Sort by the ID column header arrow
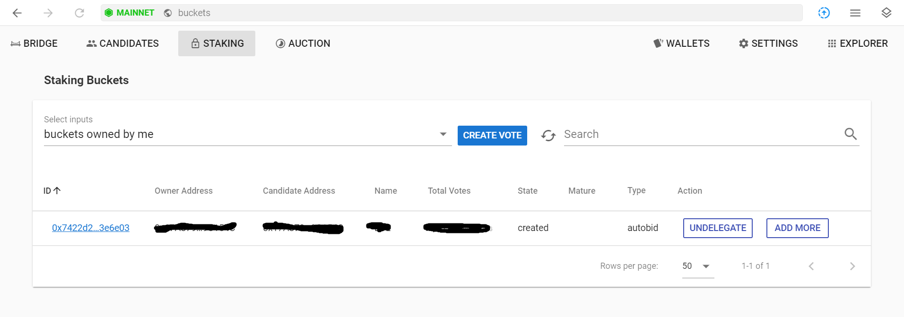 (x=57, y=190)
